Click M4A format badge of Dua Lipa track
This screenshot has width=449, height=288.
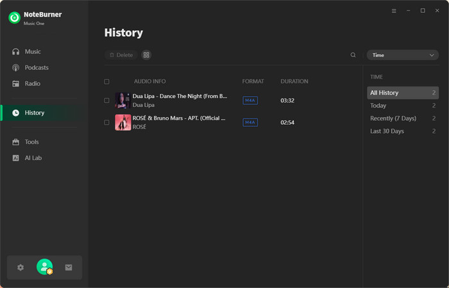250,100
